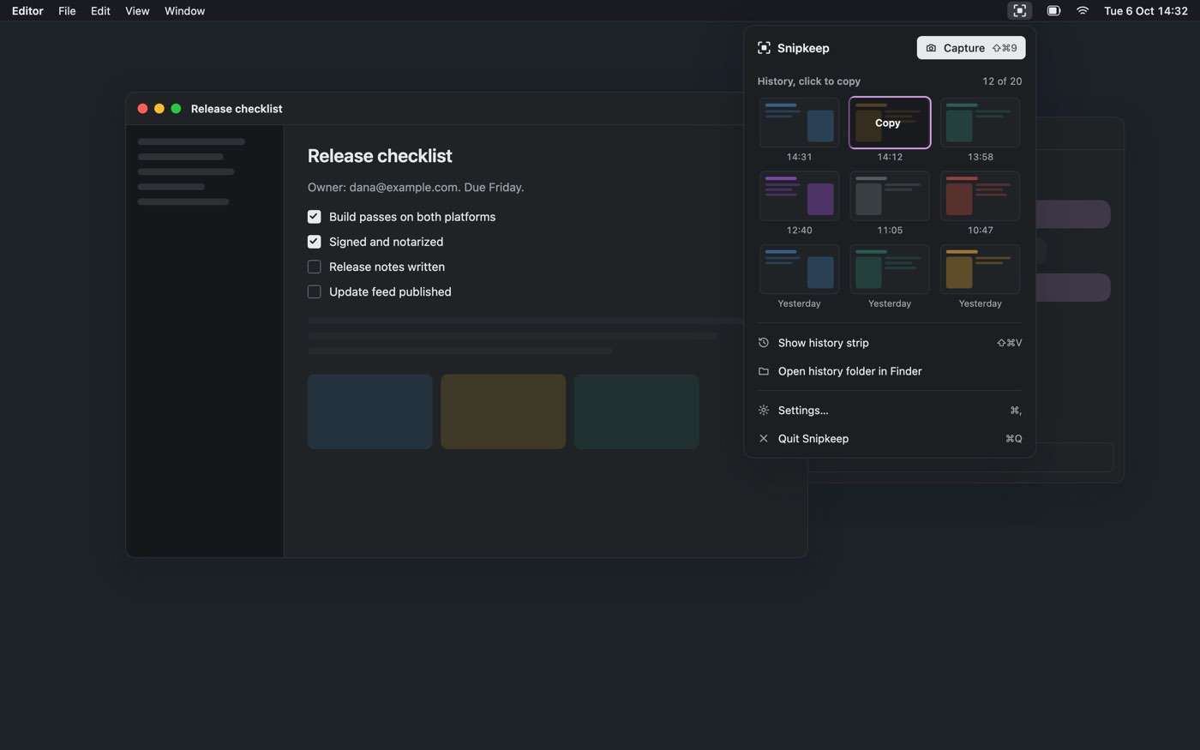
Task: Click the gear icon beside Settings
Action: 764,411
